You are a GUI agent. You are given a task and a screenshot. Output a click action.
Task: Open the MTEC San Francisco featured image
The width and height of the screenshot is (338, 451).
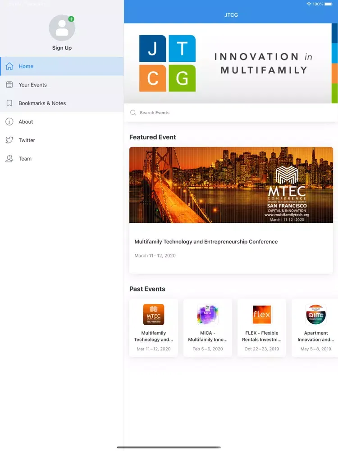(x=231, y=185)
